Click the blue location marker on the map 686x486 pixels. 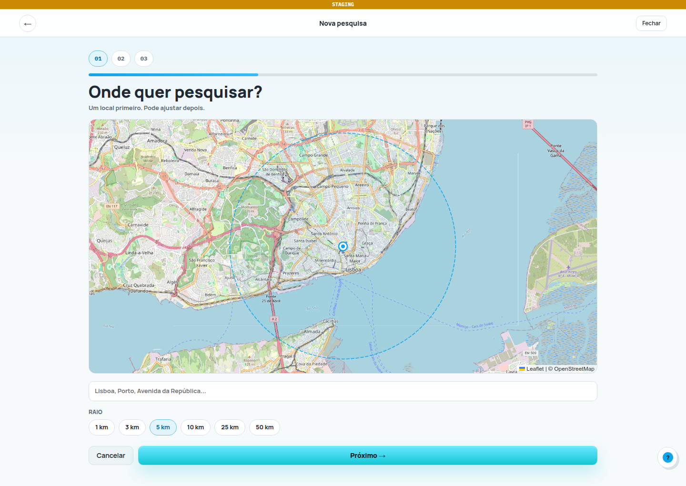(x=343, y=246)
